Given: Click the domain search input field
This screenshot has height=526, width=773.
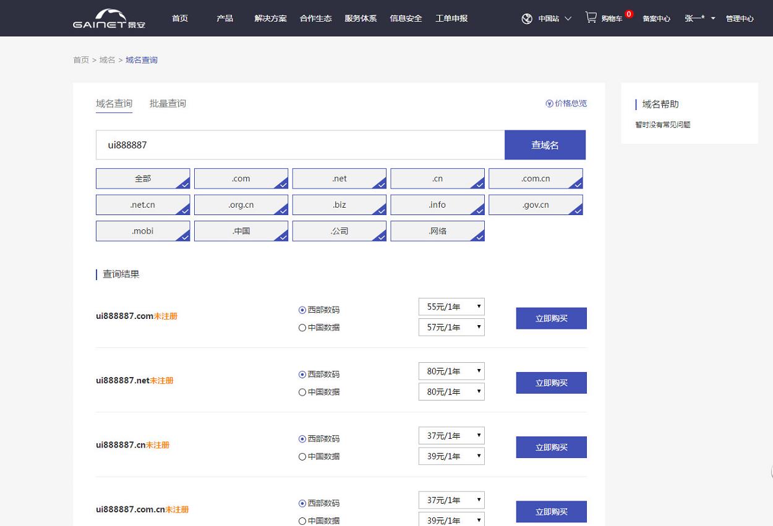Looking at the screenshot, I should (300, 144).
